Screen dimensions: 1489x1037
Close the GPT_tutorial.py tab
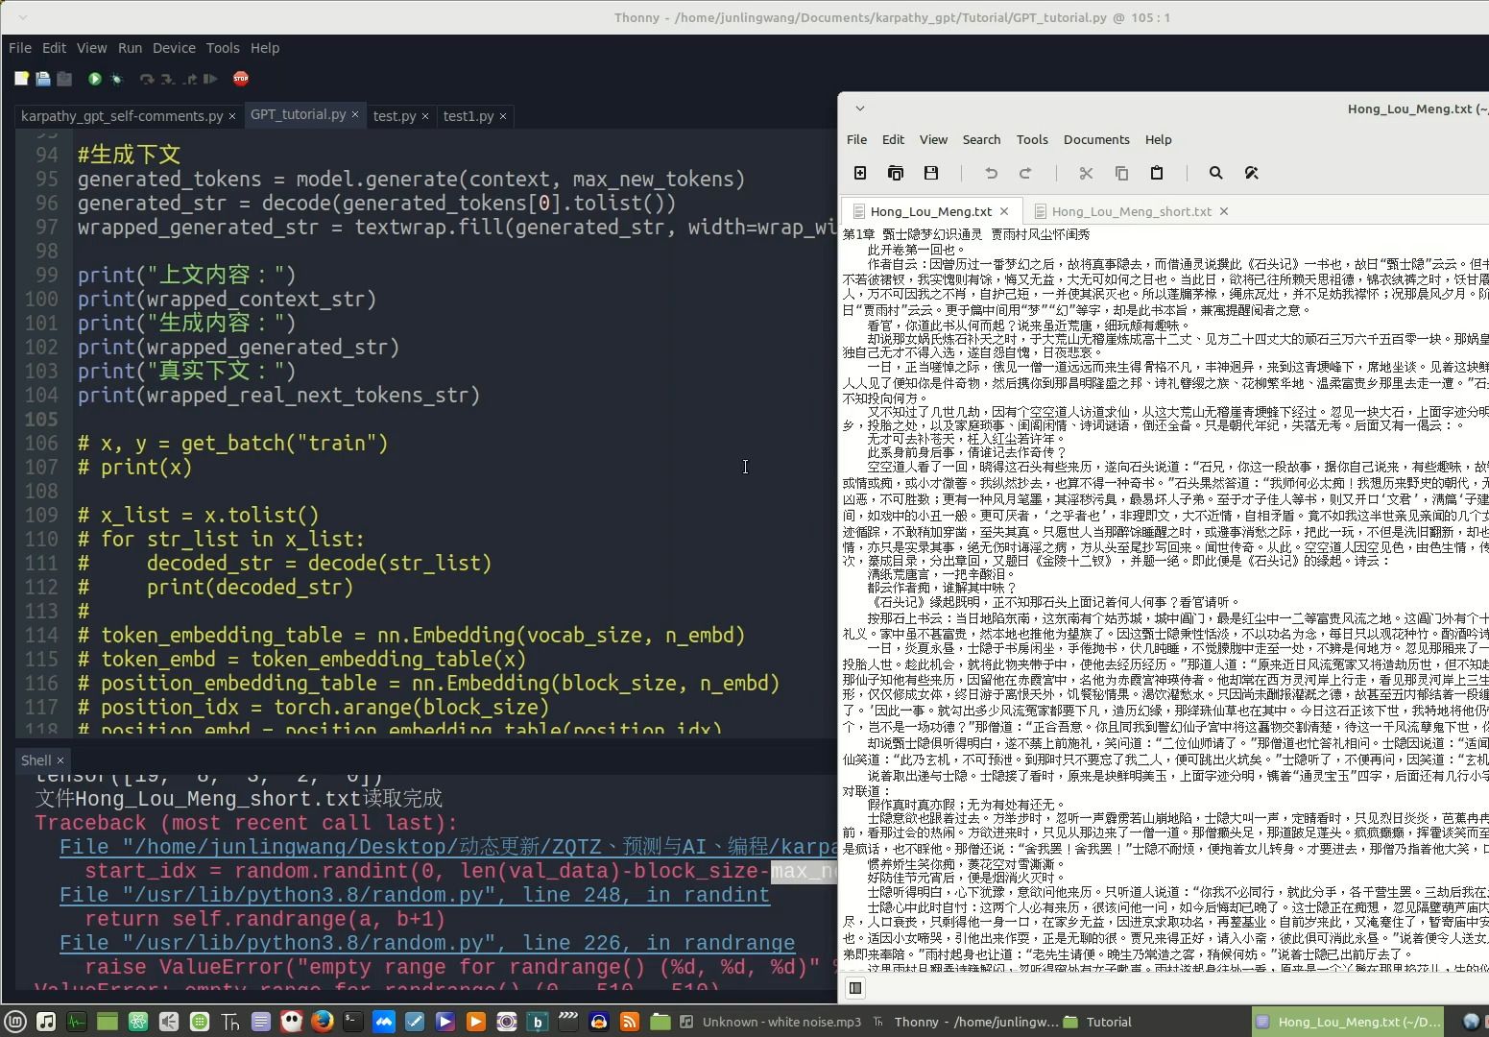tap(355, 114)
